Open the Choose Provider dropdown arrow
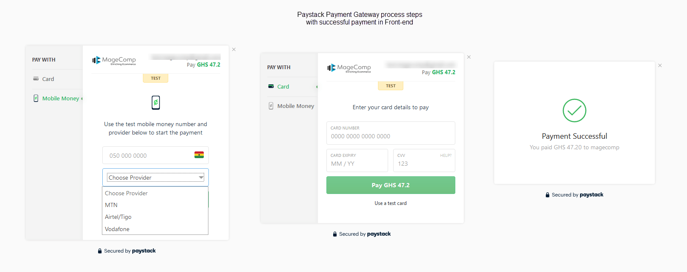Screen dimensions: 687x272 tap(201, 178)
